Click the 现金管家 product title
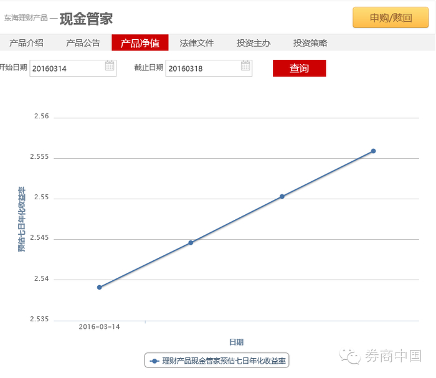Viewport: 436px width, 378px height. [x=86, y=19]
